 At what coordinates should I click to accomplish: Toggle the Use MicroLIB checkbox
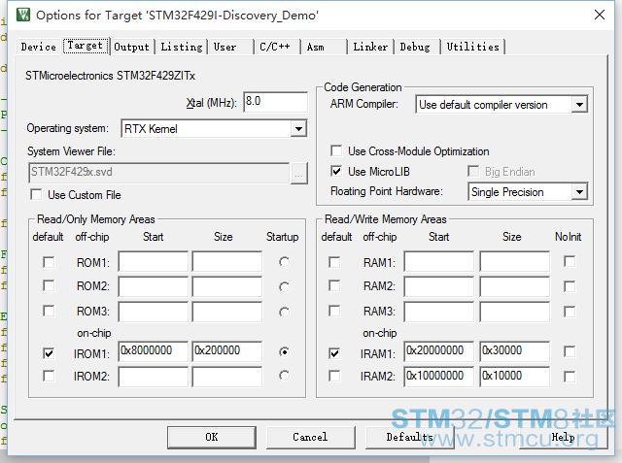coord(336,171)
